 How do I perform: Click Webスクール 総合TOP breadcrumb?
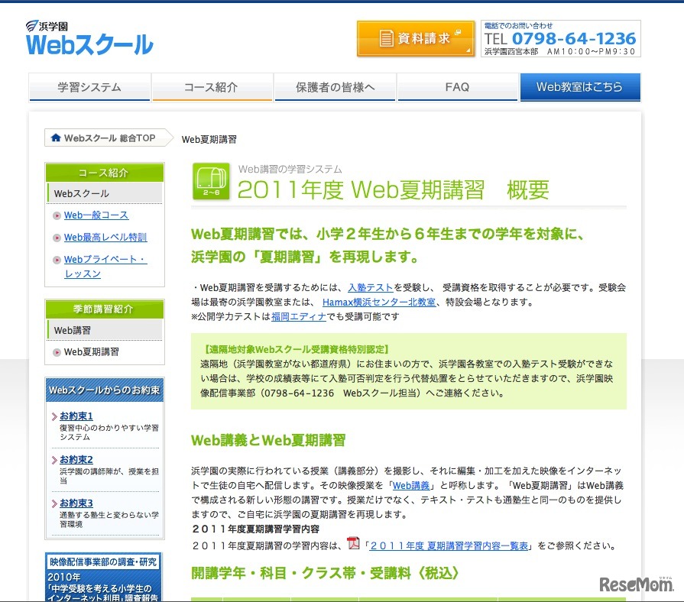109,138
